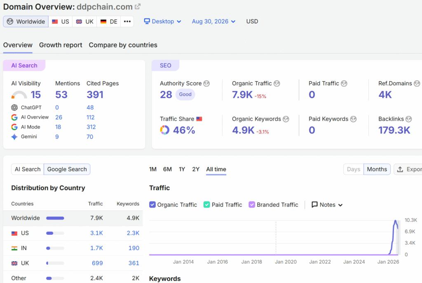Click the Export button
422x283 pixels.
(408, 169)
